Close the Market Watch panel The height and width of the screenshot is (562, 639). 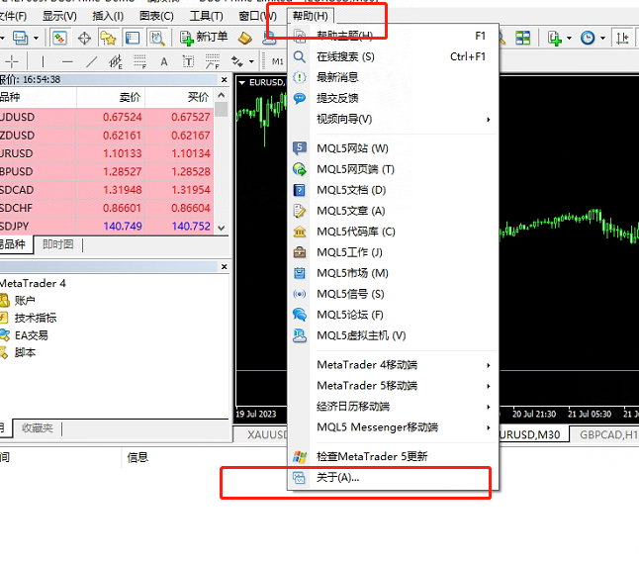[x=224, y=80]
